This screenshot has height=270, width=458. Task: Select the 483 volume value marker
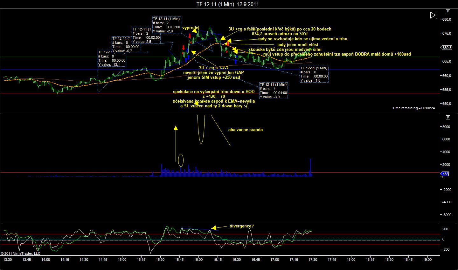pos(445,174)
